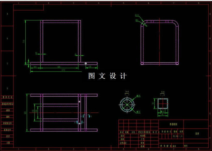Click the 分区 title block cell
The width and height of the screenshot is (212, 151).
click(x=133, y=132)
